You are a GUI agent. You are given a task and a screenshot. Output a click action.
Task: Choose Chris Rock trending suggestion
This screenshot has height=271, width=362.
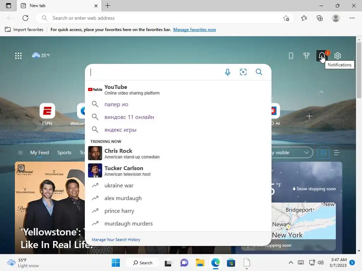coord(178,153)
